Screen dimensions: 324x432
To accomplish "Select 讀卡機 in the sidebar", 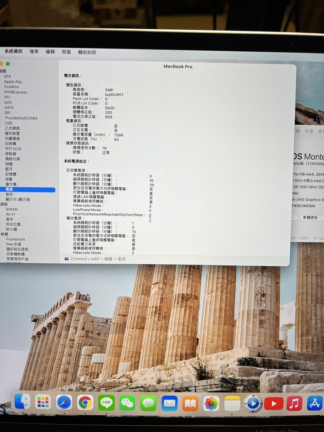I will click(x=11, y=184).
